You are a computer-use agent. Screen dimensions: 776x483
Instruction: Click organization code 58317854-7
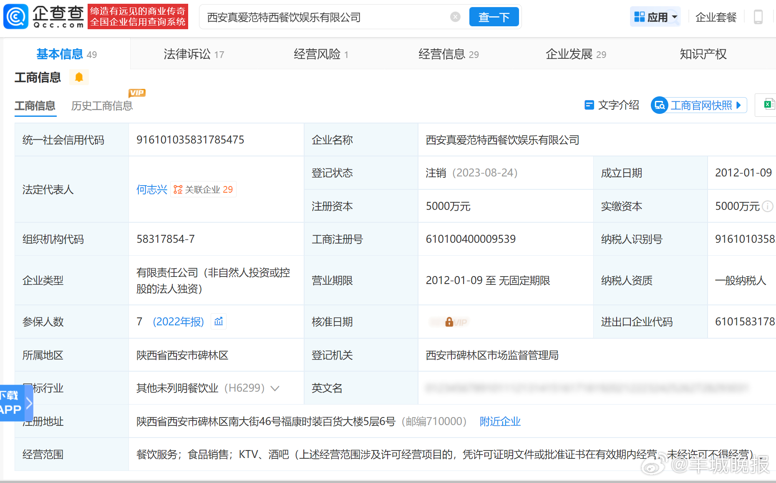point(166,239)
